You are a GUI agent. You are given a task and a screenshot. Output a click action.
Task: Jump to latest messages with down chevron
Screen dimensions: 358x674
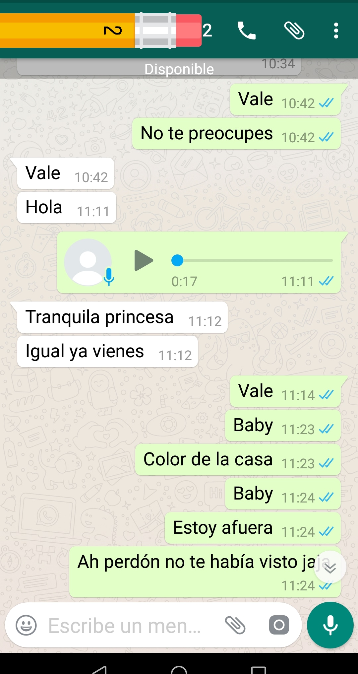click(x=330, y=567)
